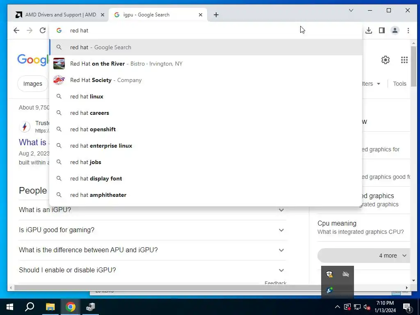Click the forward navigation arrow
This screenshot has width=420, height=315.
30,30
